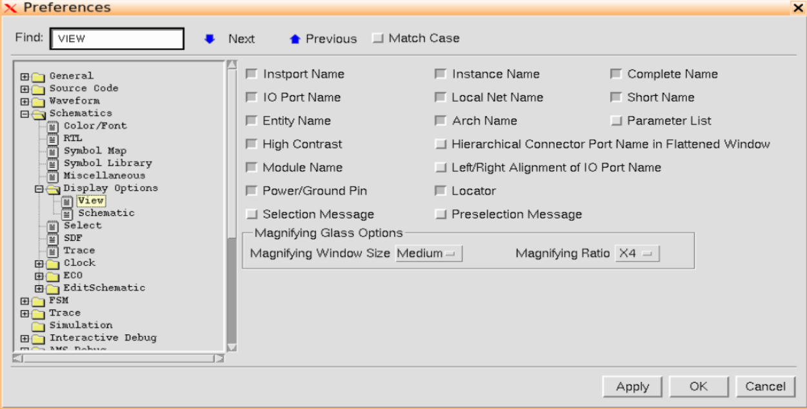Click the blue up-arrow Previous icon
The height and width of the screenshot is (409, 807).
(x=294, y=39)
